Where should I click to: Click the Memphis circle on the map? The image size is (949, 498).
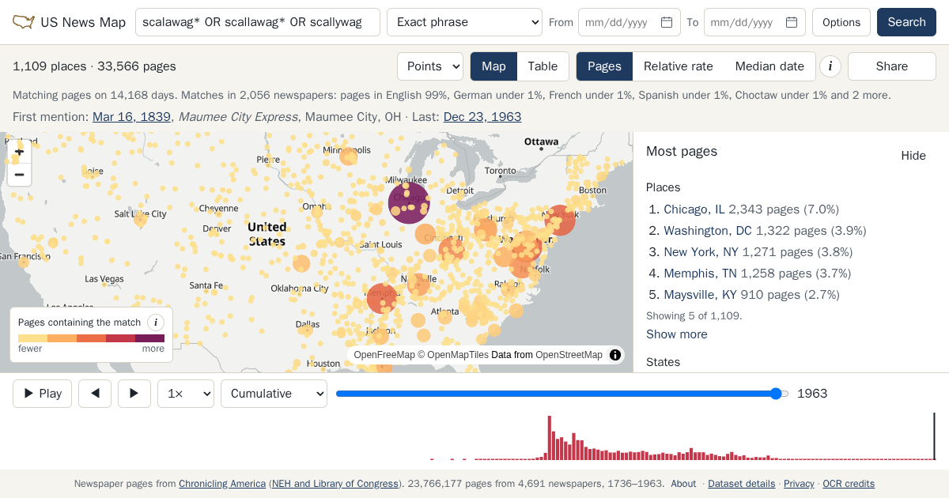tap(382, 298)
